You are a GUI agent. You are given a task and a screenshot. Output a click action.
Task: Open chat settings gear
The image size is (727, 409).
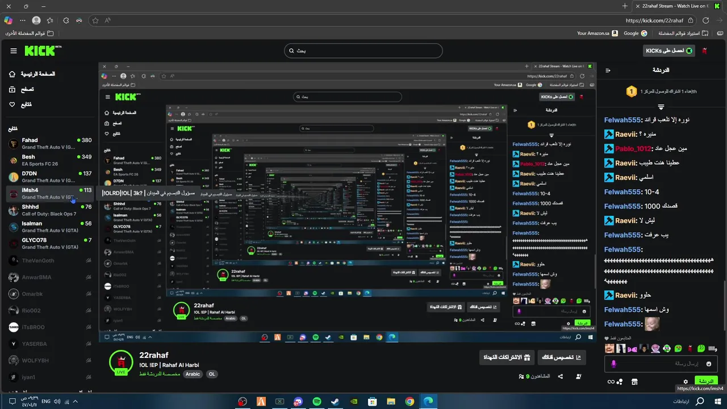[686, 382]
